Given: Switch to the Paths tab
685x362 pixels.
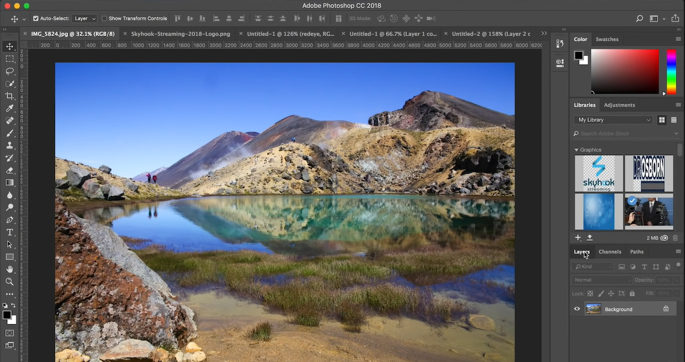Looking at the screenshot, I should coord(636,252).
